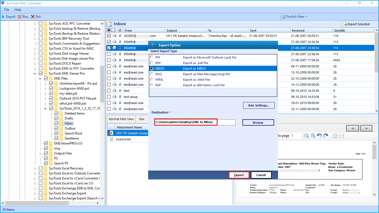
Task: Open the File menu
Action: click(7, 10)
